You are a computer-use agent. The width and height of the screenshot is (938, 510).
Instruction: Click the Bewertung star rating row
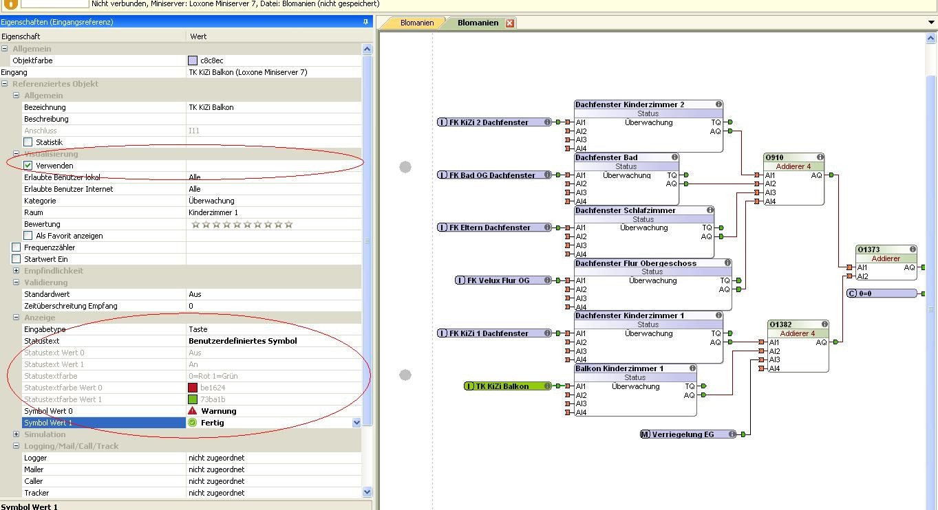click(x=242, y=224)
